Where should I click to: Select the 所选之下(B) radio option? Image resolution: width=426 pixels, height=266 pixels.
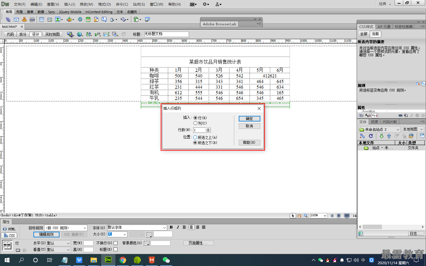pyautogui.click(x=195, y=142)
